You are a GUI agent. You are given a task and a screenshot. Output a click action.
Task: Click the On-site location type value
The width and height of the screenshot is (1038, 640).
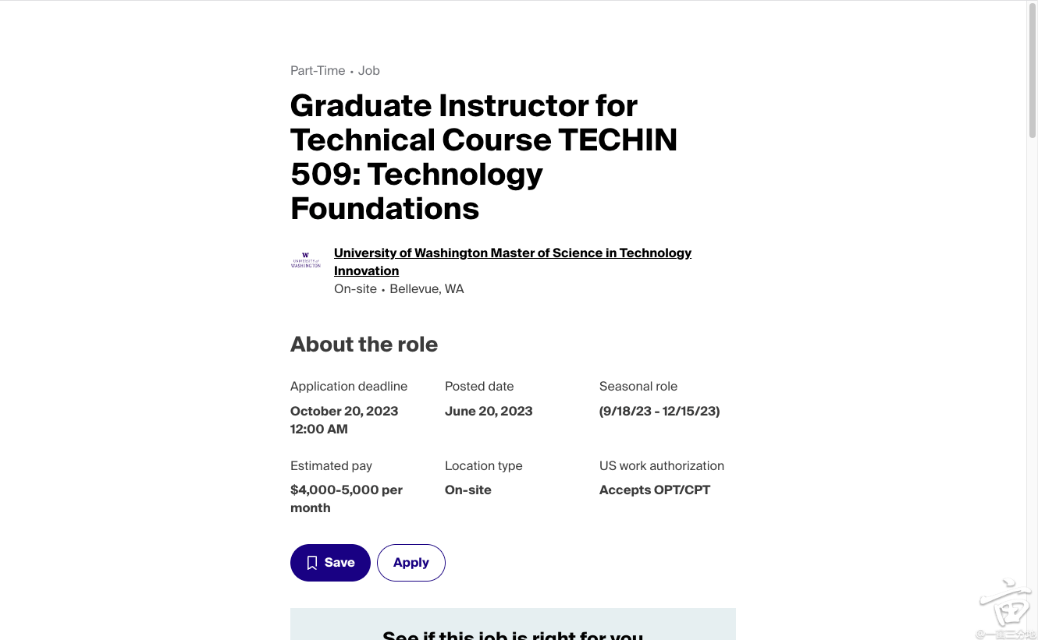(x=468, y=490)
